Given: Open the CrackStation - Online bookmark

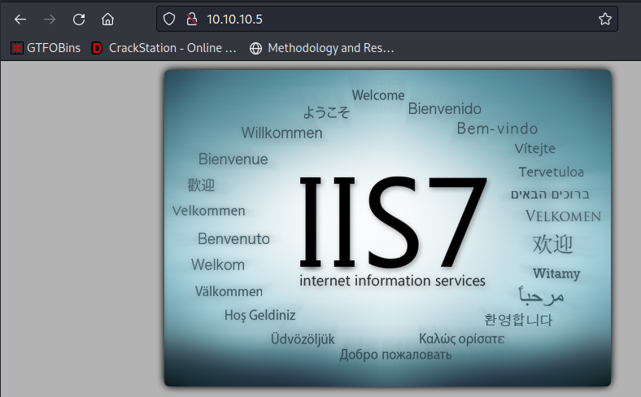Looking at the screenshot, I should click(164, 48).
